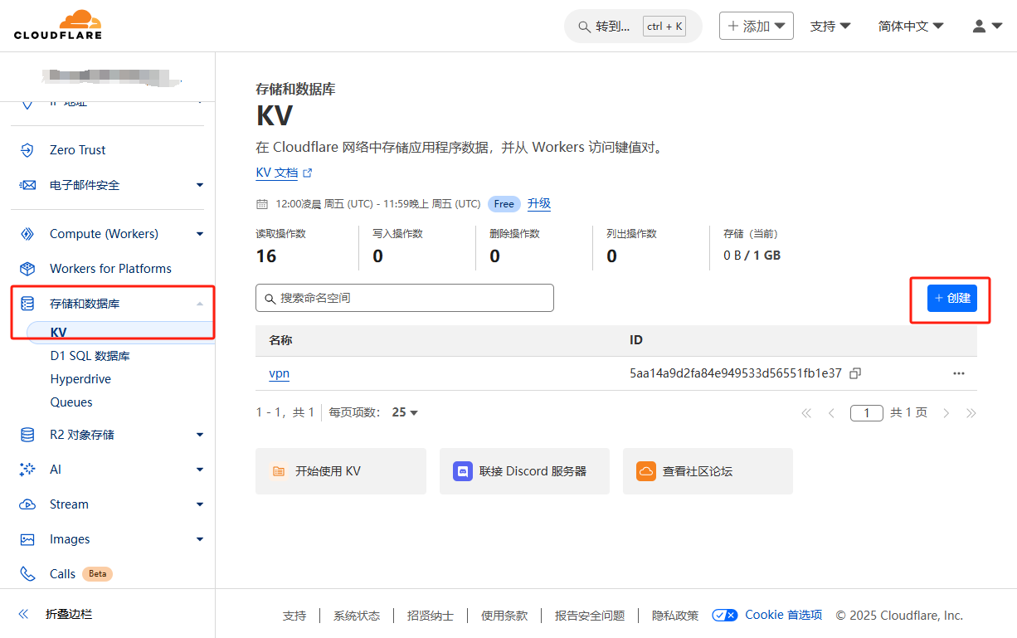Expand the Compute (Workers) section arrow

tap(200, 234)
